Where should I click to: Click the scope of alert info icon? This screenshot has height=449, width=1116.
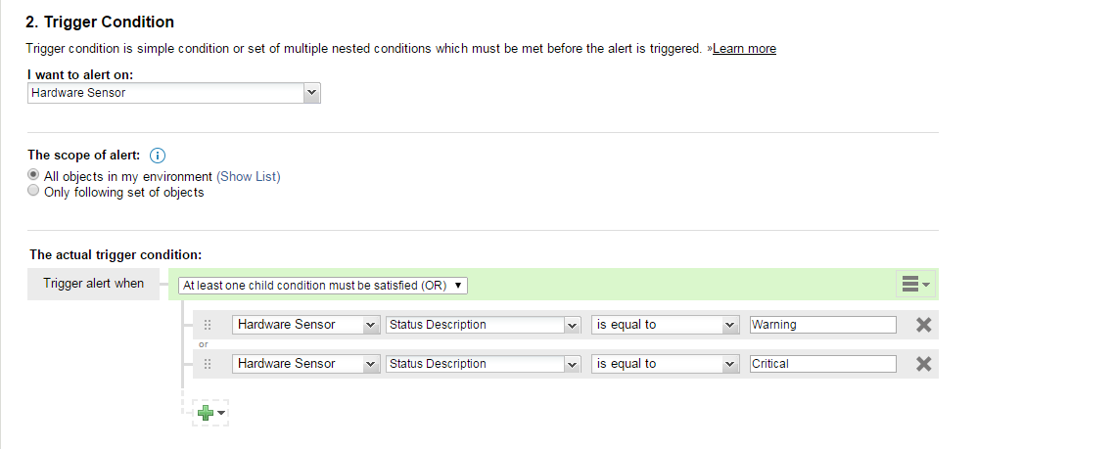point(158,156)
